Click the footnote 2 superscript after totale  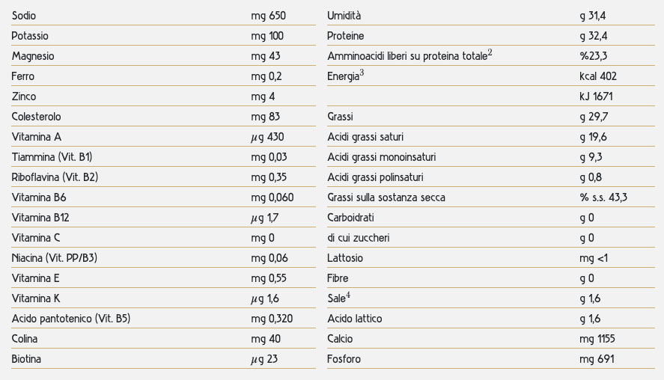[x=490, y=53]
